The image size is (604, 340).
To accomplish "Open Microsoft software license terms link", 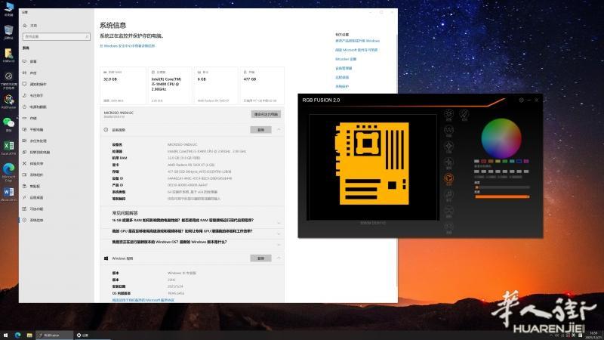I will coord(356,50).
